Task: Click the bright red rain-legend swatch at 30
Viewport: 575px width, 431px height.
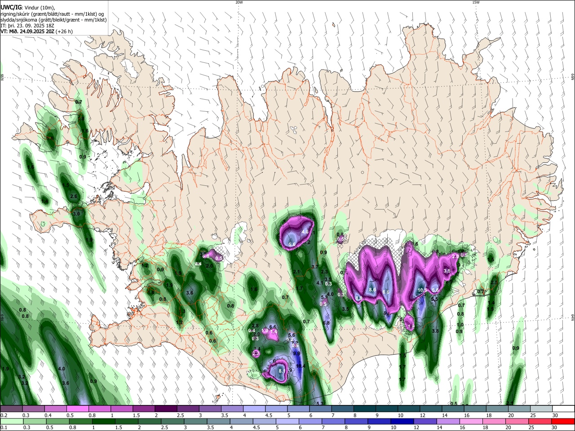Action: click(563, 421)
